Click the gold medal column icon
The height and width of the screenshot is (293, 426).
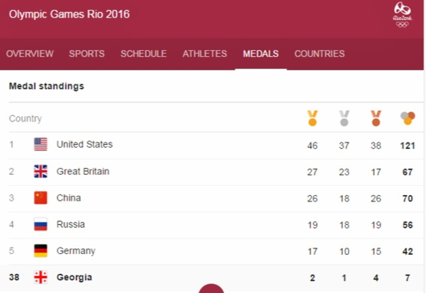point(313,118)
